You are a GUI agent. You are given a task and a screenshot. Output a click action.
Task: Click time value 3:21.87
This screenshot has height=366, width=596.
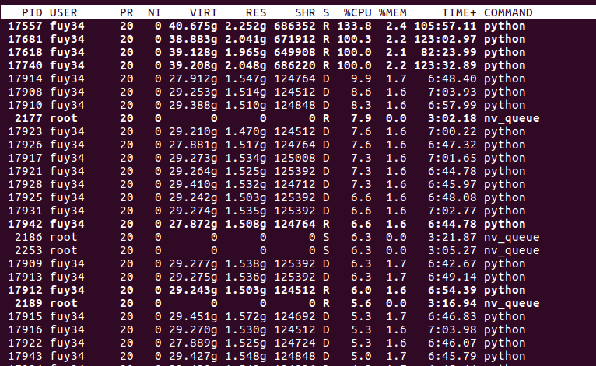(x=452, y=237)
